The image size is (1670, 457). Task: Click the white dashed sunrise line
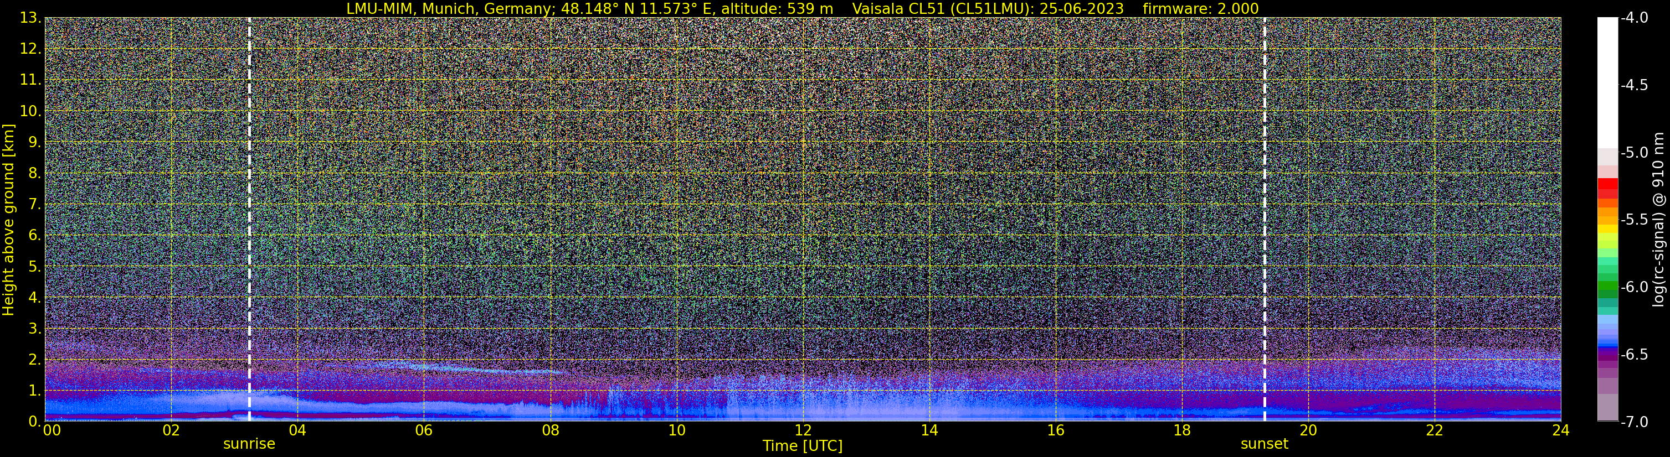(250, 220)
